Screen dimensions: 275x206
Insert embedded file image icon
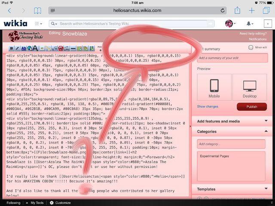point(42,48)
